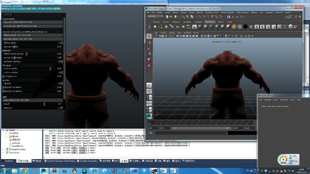310x174 pixels.
Task: Open QQ penguin icon on taskbar
Action: [74, 171]
